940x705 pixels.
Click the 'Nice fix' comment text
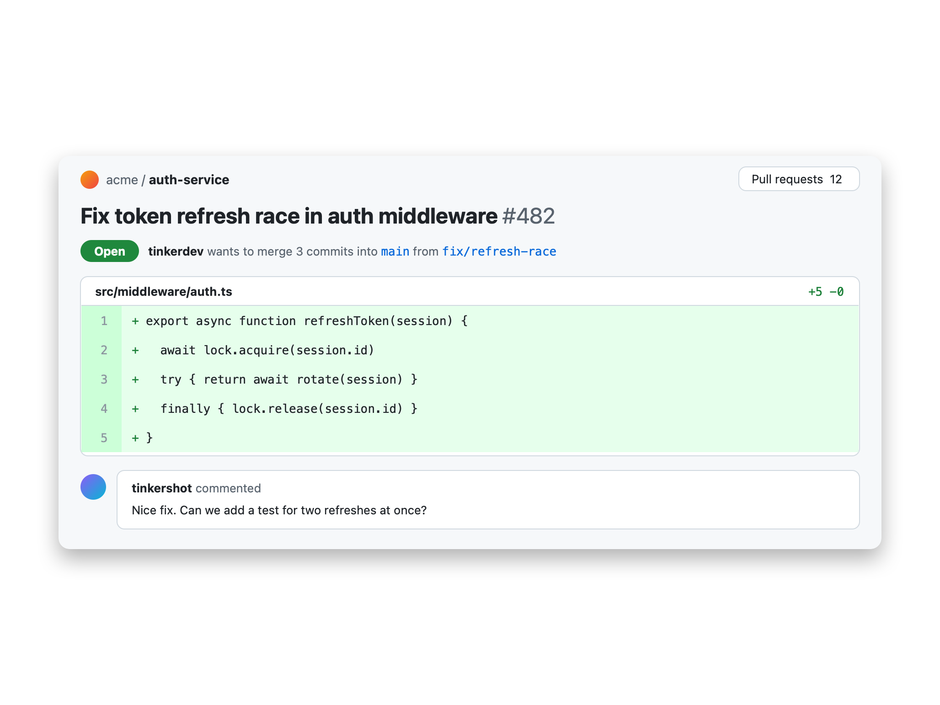point(279,510)
